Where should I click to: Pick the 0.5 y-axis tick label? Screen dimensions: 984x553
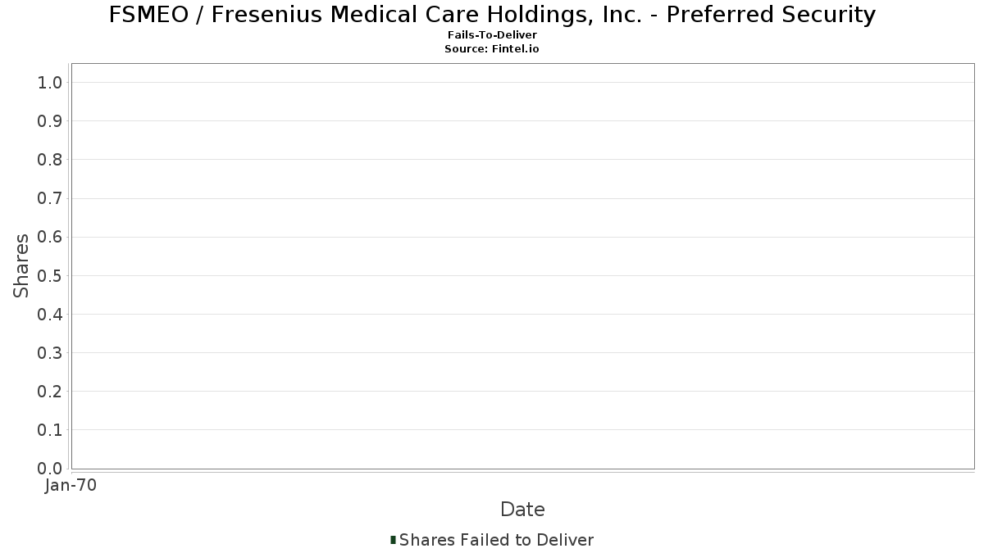tap(50, 275)
